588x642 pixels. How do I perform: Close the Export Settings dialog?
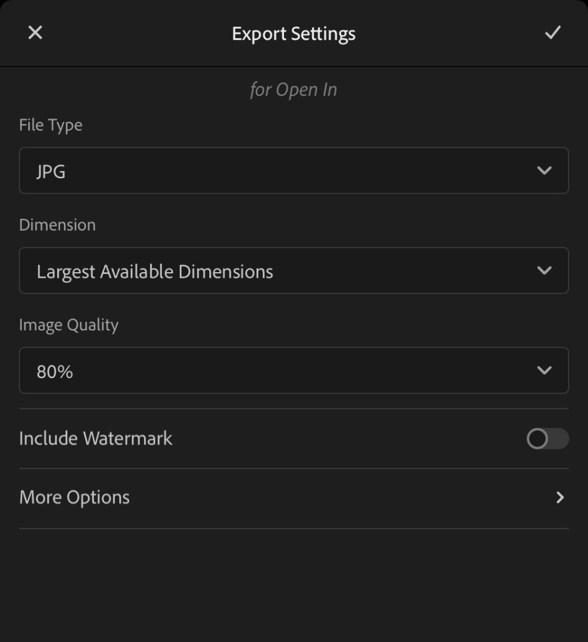tap(35, 33)
